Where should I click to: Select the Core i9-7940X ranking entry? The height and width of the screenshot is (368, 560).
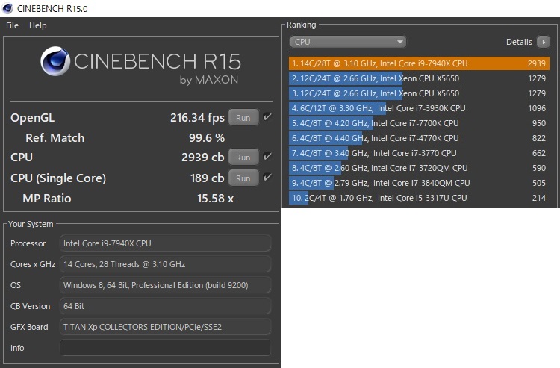point(419,63)
